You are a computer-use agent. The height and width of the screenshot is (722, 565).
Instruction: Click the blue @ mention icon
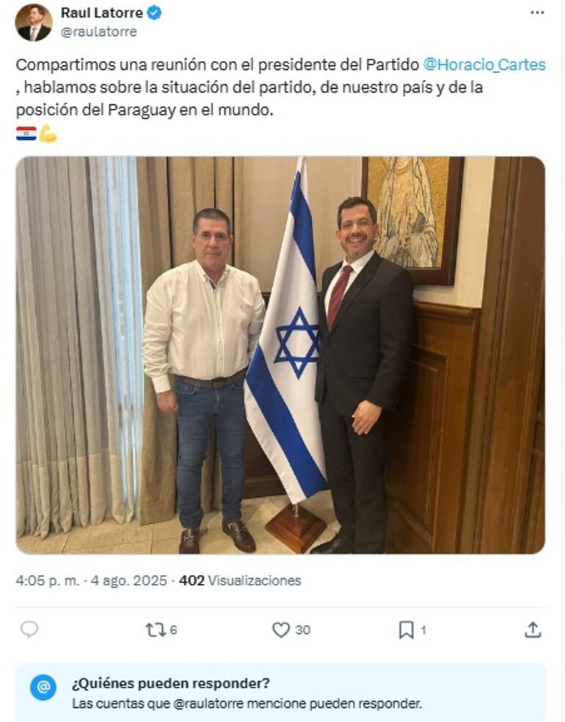point(43,687)
